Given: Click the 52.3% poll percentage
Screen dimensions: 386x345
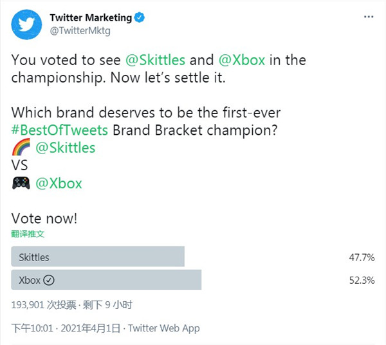Looking at the screenshot, I should 362,281.
